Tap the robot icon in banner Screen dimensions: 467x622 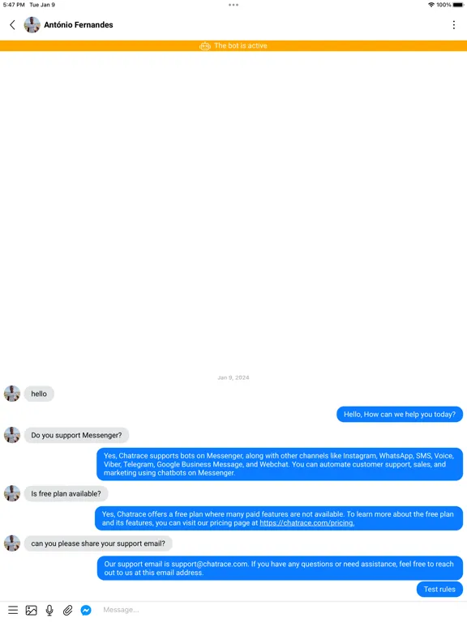click(x=205, y=46)
